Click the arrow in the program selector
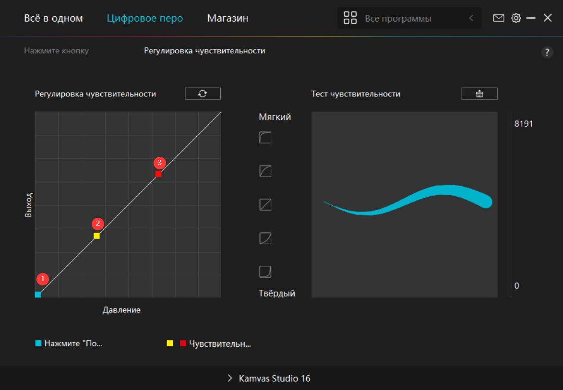 [471, 18]
